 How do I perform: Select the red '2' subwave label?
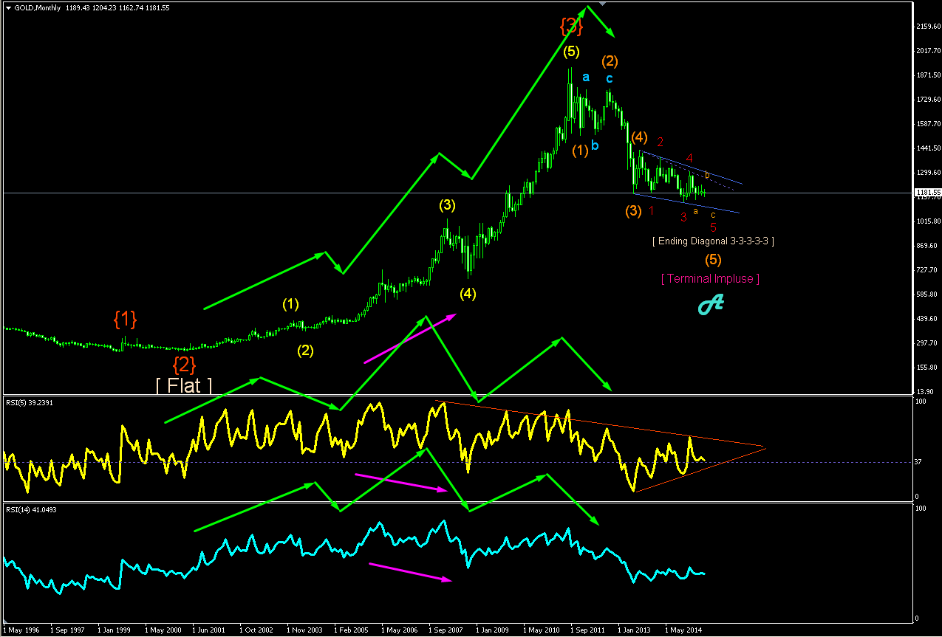661,142
